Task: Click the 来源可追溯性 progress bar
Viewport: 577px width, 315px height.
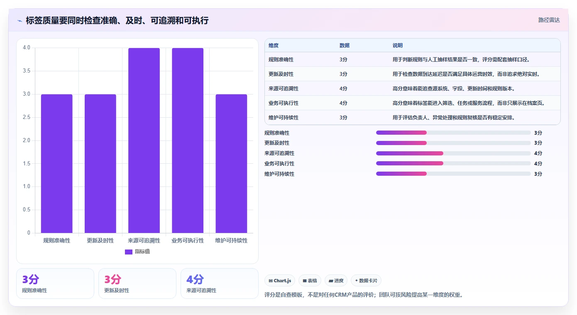Action: [x=453, y=153]
